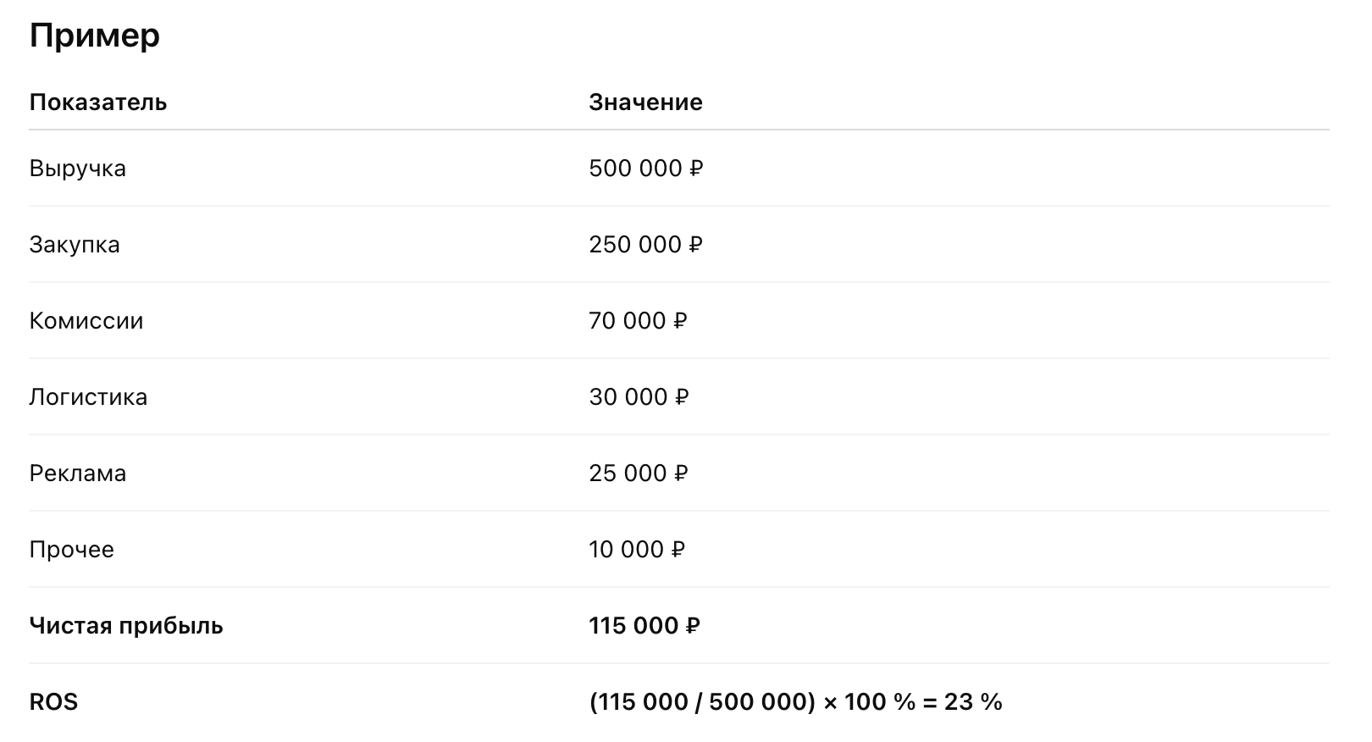Screen dimensions: 1372x742
Task: Select the "Закупка" row label
Action: coord(75,245)
